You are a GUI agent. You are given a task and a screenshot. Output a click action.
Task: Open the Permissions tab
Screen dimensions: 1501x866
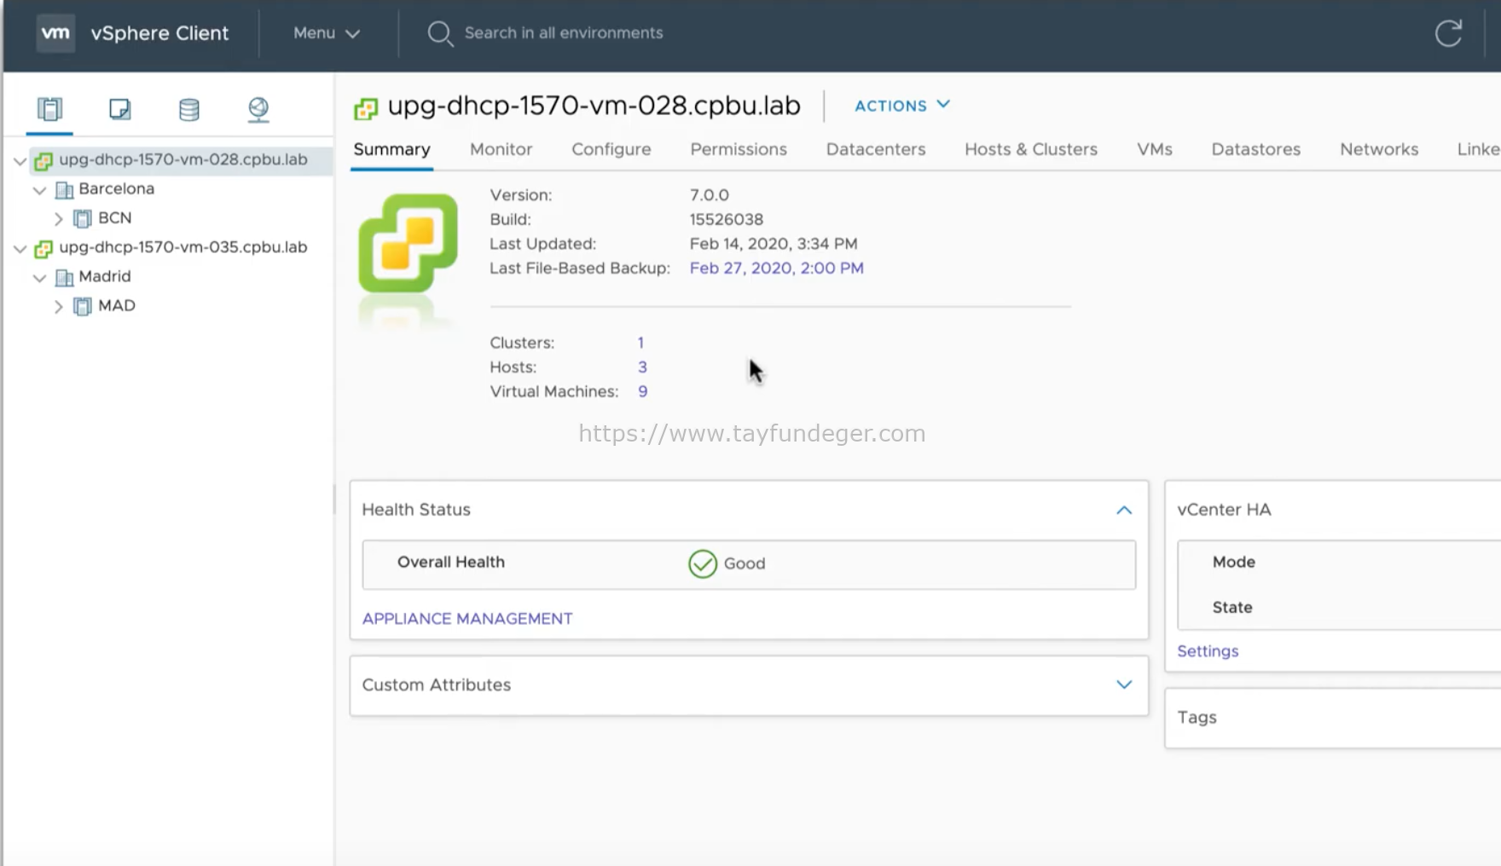[739, 149]
